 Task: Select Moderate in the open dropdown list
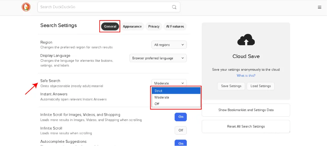pyautogui.click(x=176, y=97)
